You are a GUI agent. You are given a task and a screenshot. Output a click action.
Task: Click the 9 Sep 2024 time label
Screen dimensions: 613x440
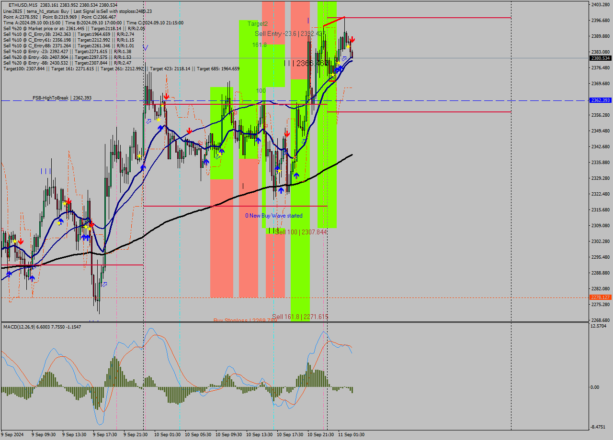coord(12,435)
